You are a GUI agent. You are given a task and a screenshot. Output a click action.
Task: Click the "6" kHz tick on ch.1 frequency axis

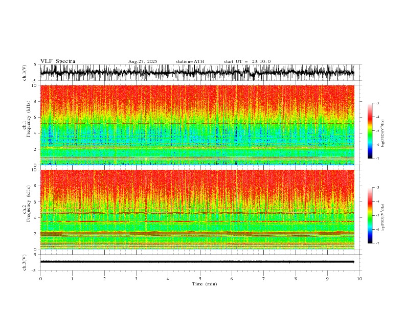pos(36,118)
